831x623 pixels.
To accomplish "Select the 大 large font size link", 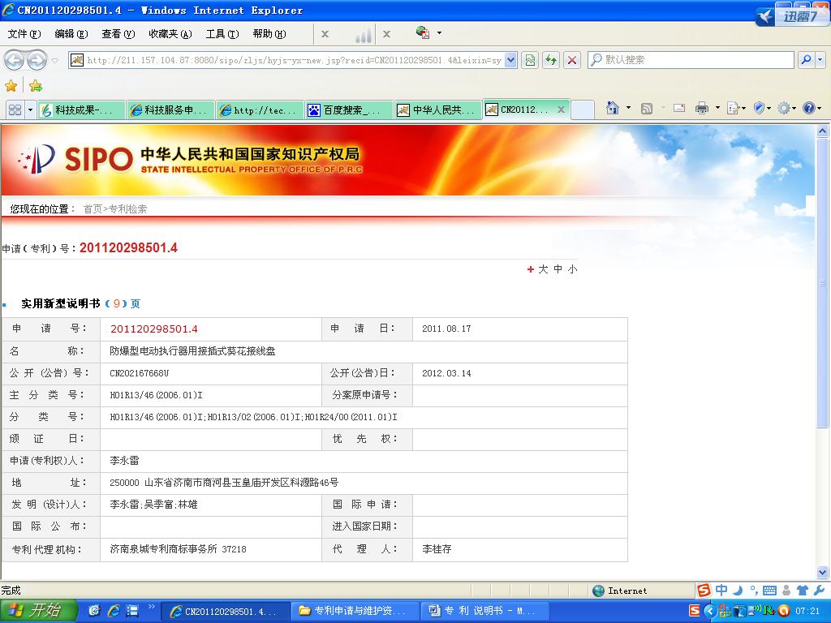I will tap(543, 269).
